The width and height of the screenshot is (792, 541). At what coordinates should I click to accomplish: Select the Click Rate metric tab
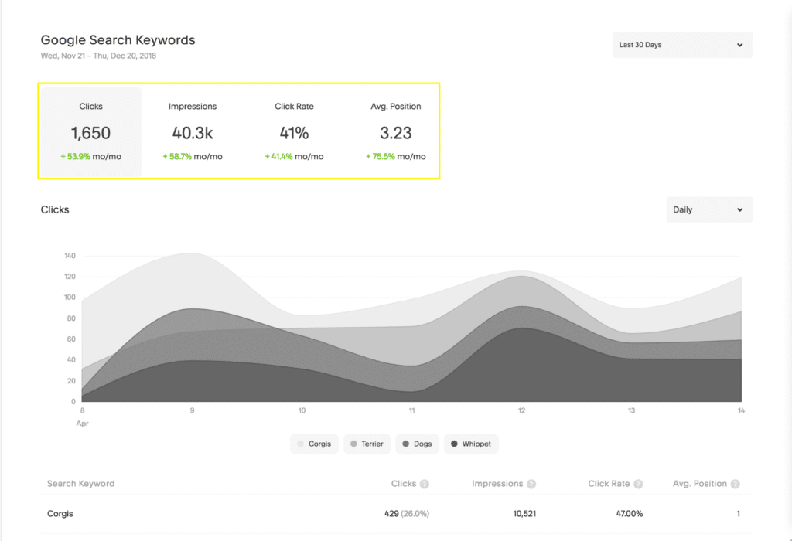click(294, 131)
